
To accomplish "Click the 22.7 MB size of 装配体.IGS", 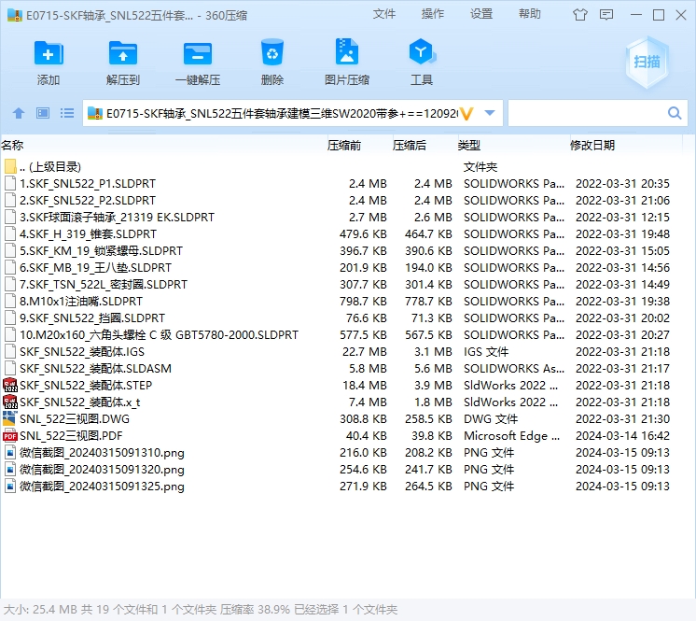I will pyautogui.click(x=364, y=352).
